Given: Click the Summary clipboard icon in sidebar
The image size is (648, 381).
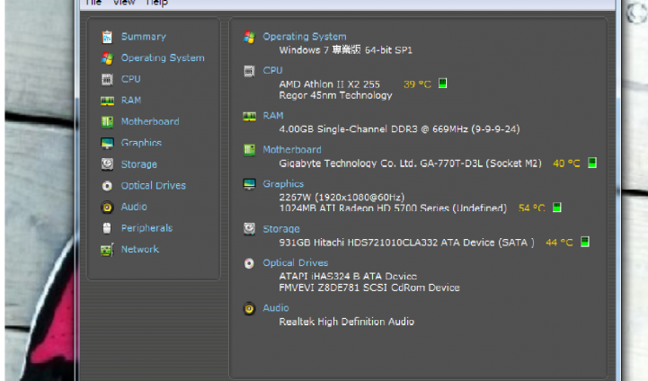Looking at the screenshot, I should 107,37.
